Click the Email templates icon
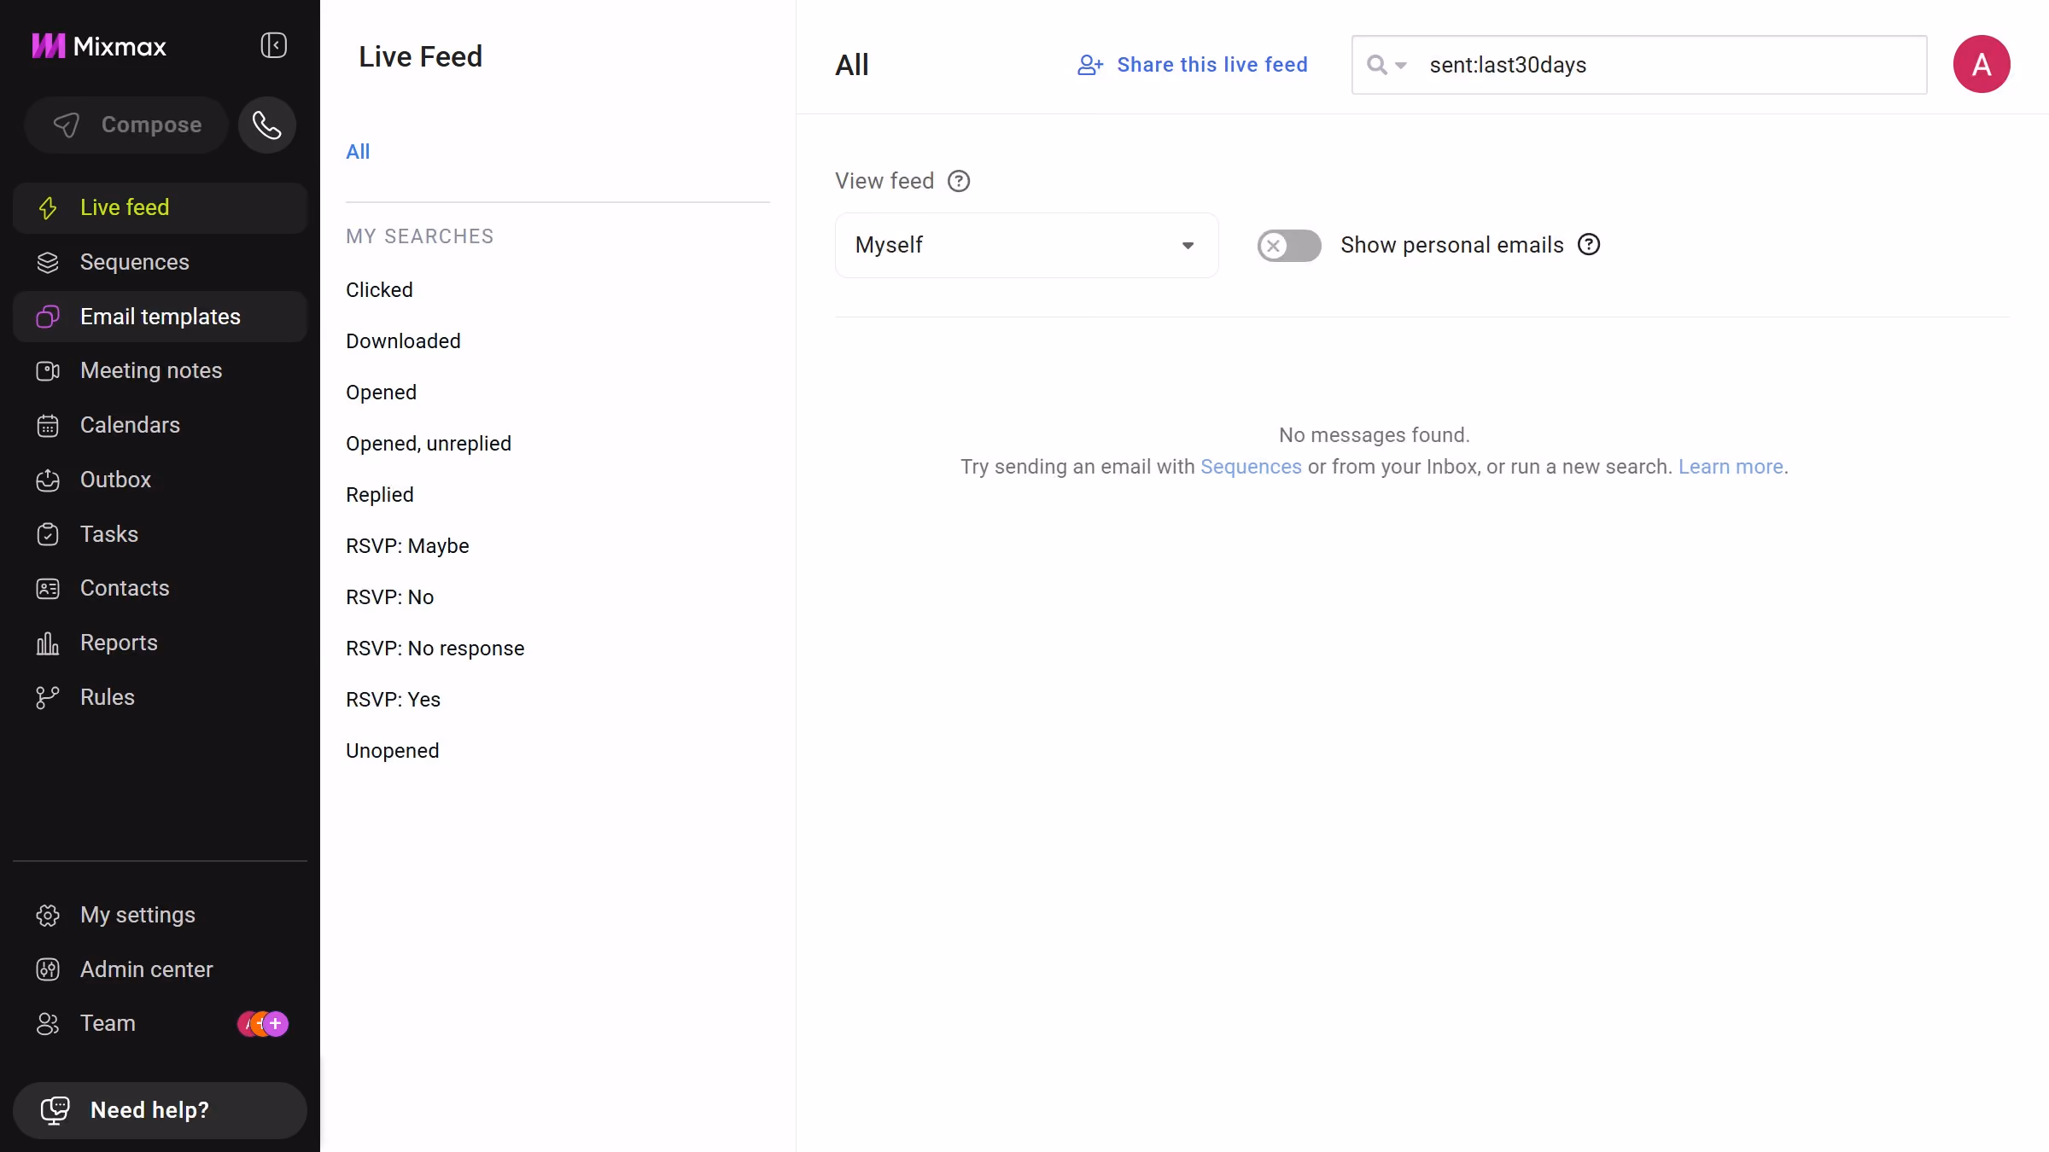Screen dimensions: 2049x1152 pos(48,317)
